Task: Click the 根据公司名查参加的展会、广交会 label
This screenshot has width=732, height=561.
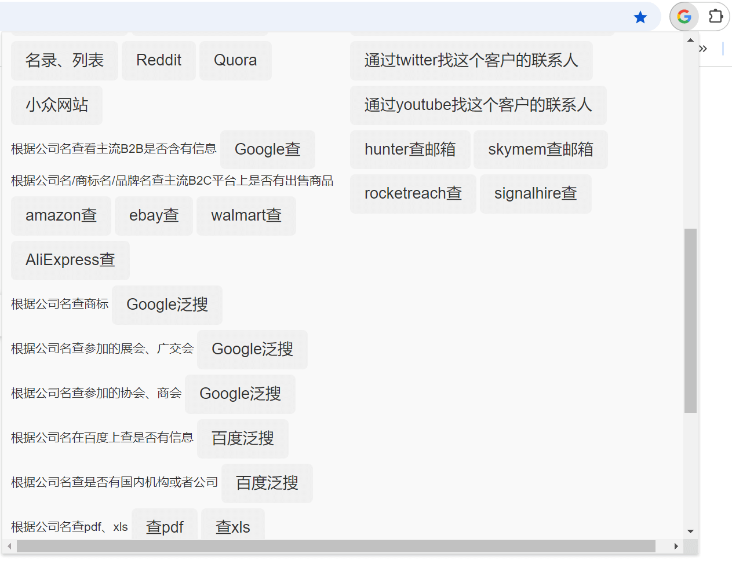Action: (103, 349)
